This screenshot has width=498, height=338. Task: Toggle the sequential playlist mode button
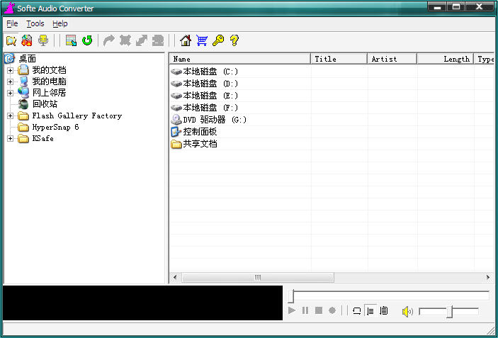click(x=370, y=311)
